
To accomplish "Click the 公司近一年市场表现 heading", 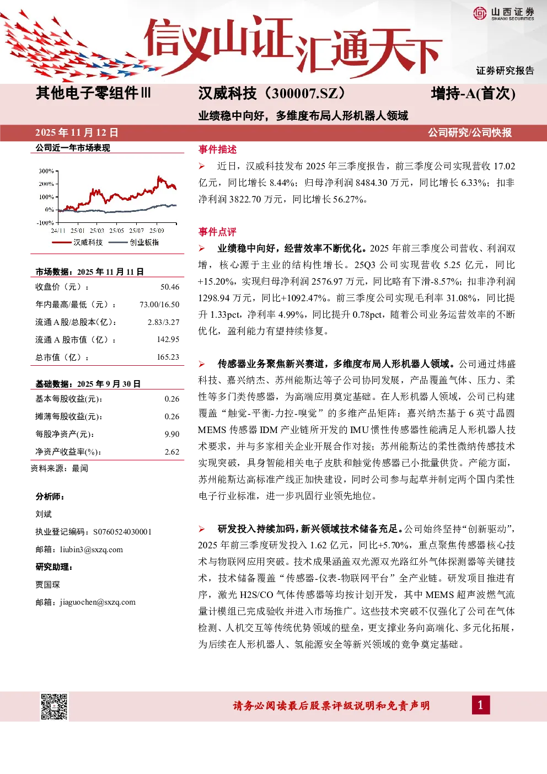I will (73, 148).
